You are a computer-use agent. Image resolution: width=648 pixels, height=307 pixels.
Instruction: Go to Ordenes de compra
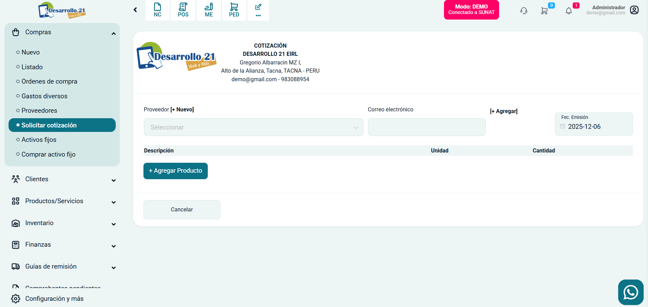49,82
